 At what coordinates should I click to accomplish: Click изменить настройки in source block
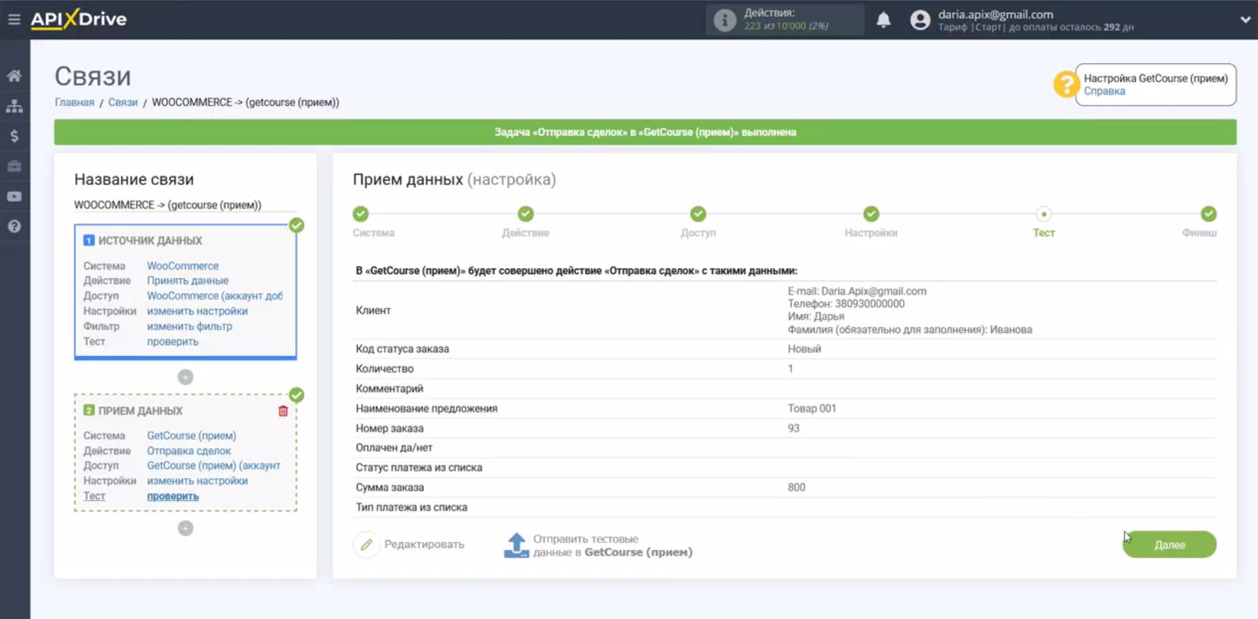197,311
